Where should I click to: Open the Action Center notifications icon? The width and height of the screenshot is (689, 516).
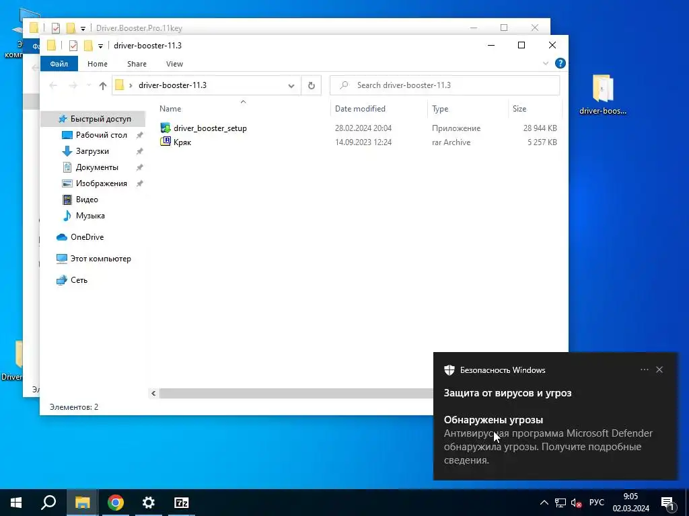668,503
